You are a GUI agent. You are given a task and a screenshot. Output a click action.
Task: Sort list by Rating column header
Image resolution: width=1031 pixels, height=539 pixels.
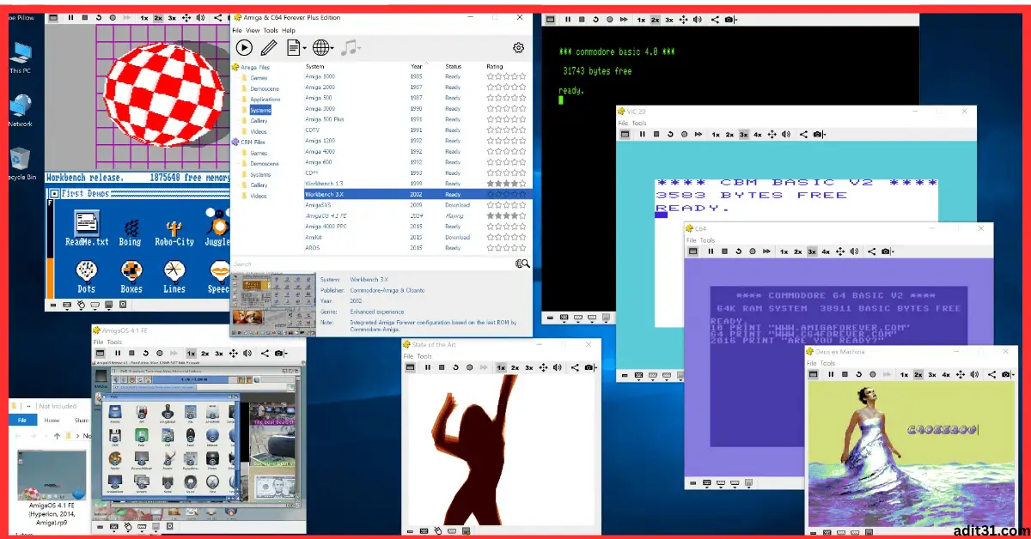pyautogui.click(x=495, y=66)
